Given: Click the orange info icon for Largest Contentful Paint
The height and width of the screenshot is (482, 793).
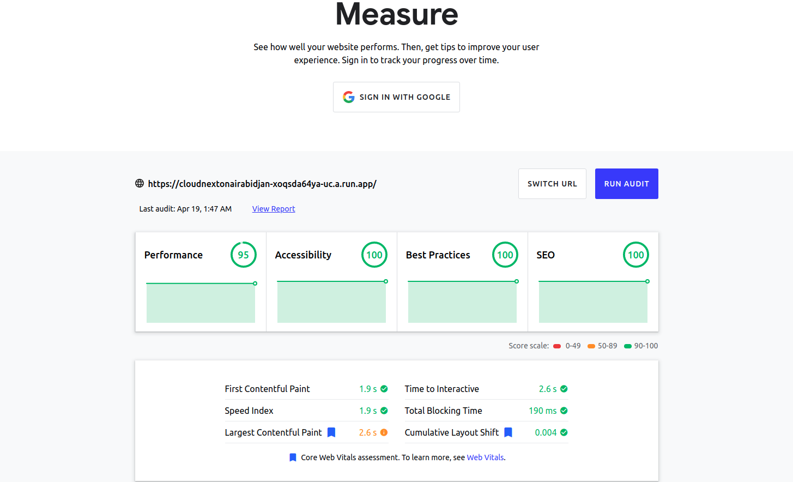Looking at the screenshot, I should pos(384,432).
